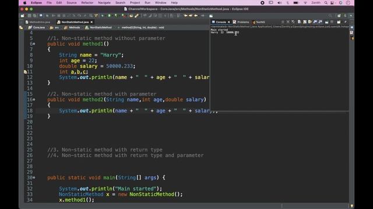Click Open Console icon in console toolbar
373x209 pixels.
click(x=339, y=22)
